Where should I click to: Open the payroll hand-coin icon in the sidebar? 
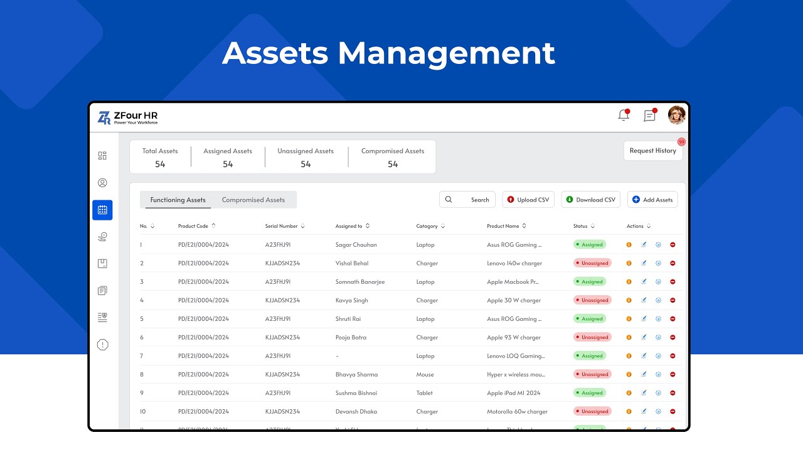102,237
